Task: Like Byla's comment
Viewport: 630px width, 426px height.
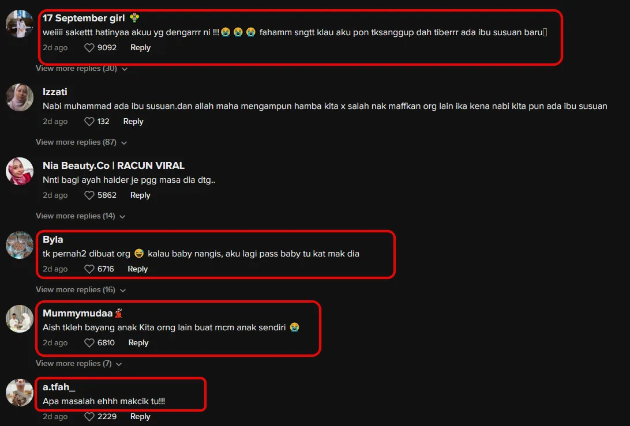Action: pos(89,269)
